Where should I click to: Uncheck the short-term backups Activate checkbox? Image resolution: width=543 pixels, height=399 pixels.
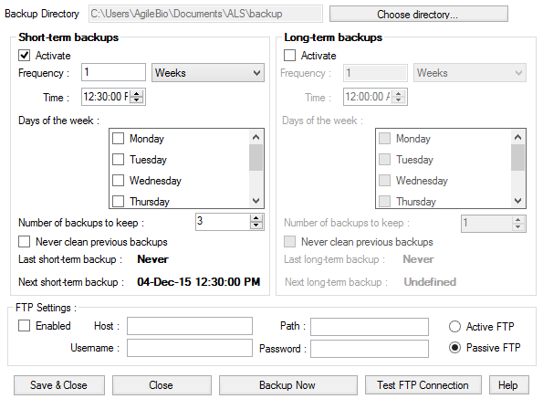tap(25, 56)
